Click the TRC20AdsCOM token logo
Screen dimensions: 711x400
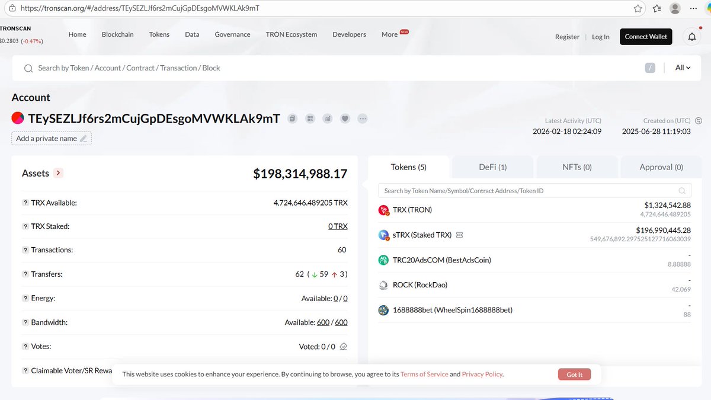(x=383, y=260)
